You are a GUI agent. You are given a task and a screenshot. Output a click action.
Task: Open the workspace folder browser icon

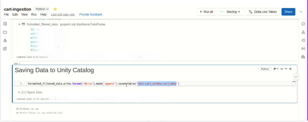click(5, 32)
